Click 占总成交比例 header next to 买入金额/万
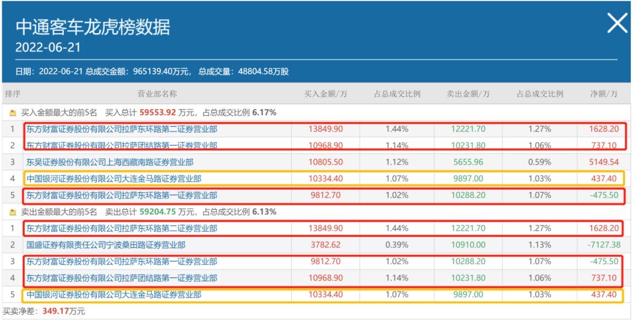 click(x=397, y=94)
